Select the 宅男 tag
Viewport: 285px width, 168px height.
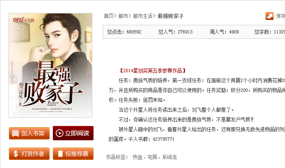click(152, 157)
